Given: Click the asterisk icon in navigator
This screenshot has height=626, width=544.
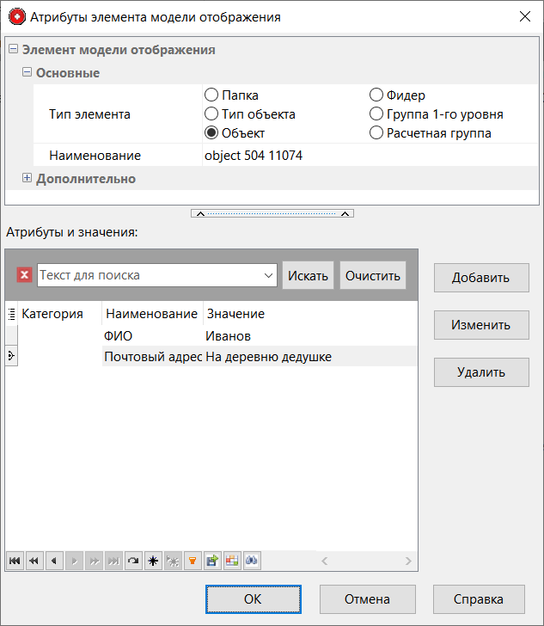Looking at the screenshot, I should click(x=153, y=561).
